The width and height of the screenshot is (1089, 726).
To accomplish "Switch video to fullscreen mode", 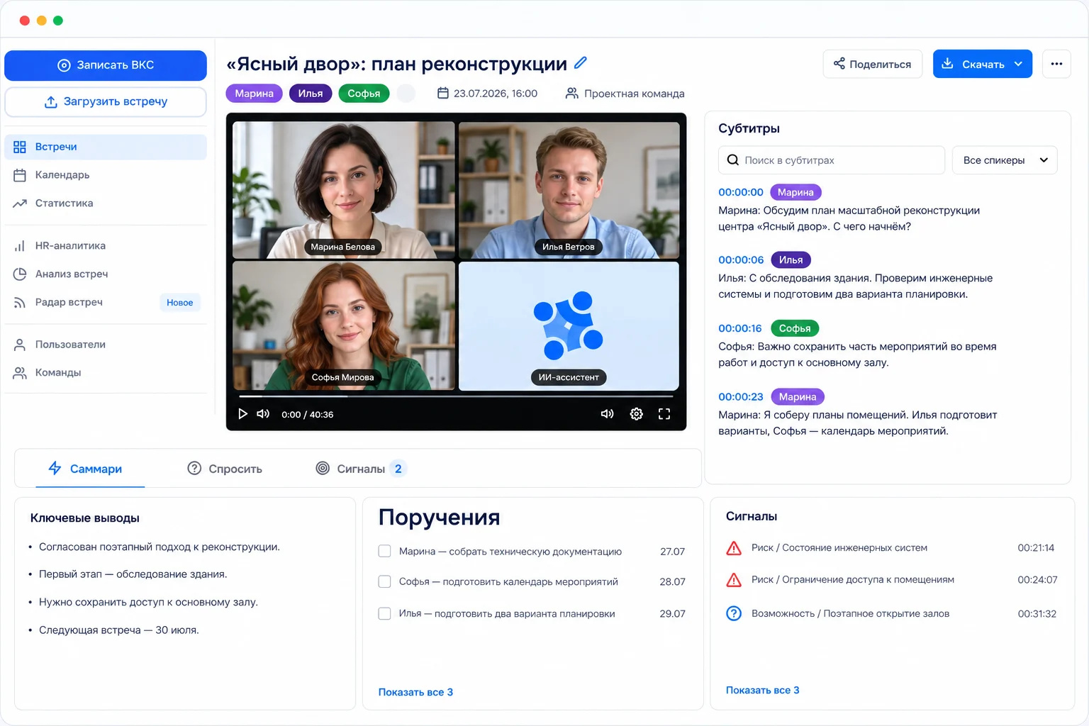I will (x=664, y=414).
